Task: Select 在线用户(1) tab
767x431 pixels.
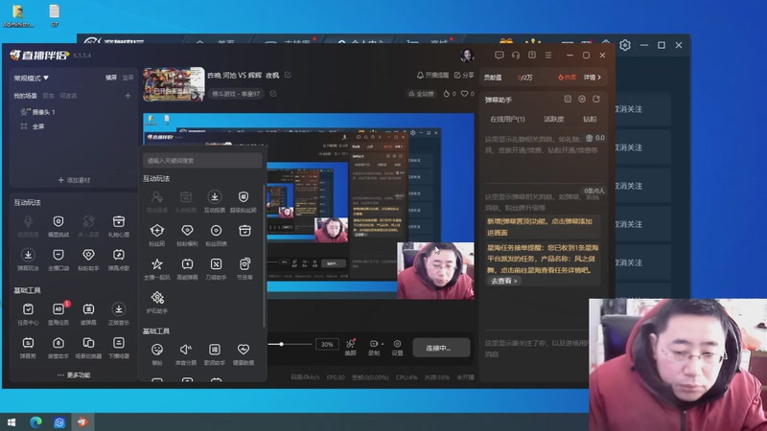Action: (507, 119)
